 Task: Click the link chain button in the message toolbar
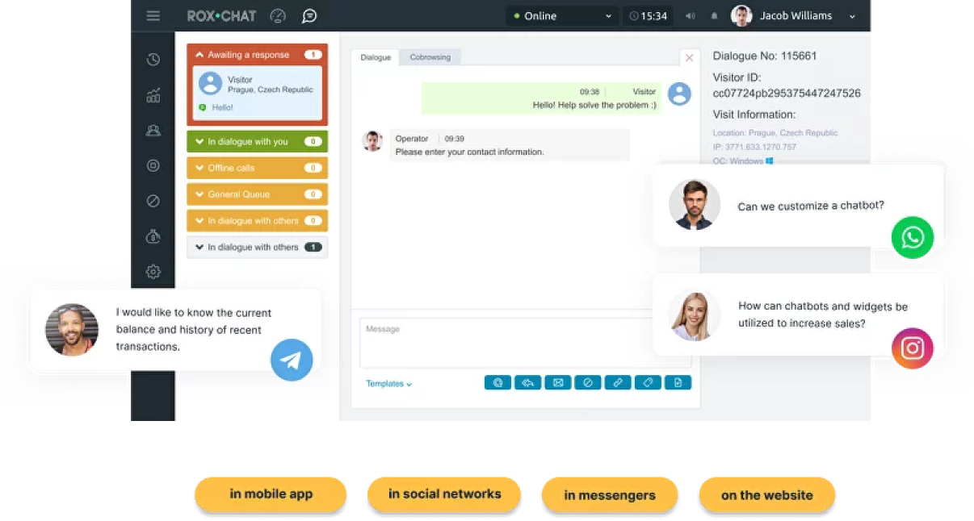pyautogui.click(x=618, y=383)
